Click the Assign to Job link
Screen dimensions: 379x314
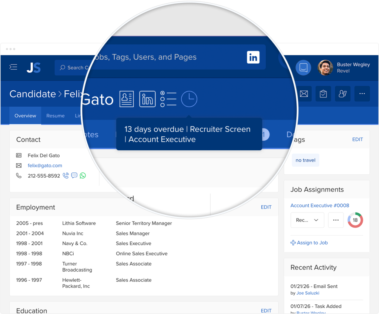pyautogui.click(x=309, y=243)
